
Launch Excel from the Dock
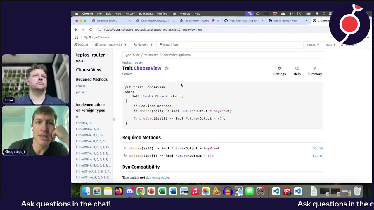coord(162,191)
